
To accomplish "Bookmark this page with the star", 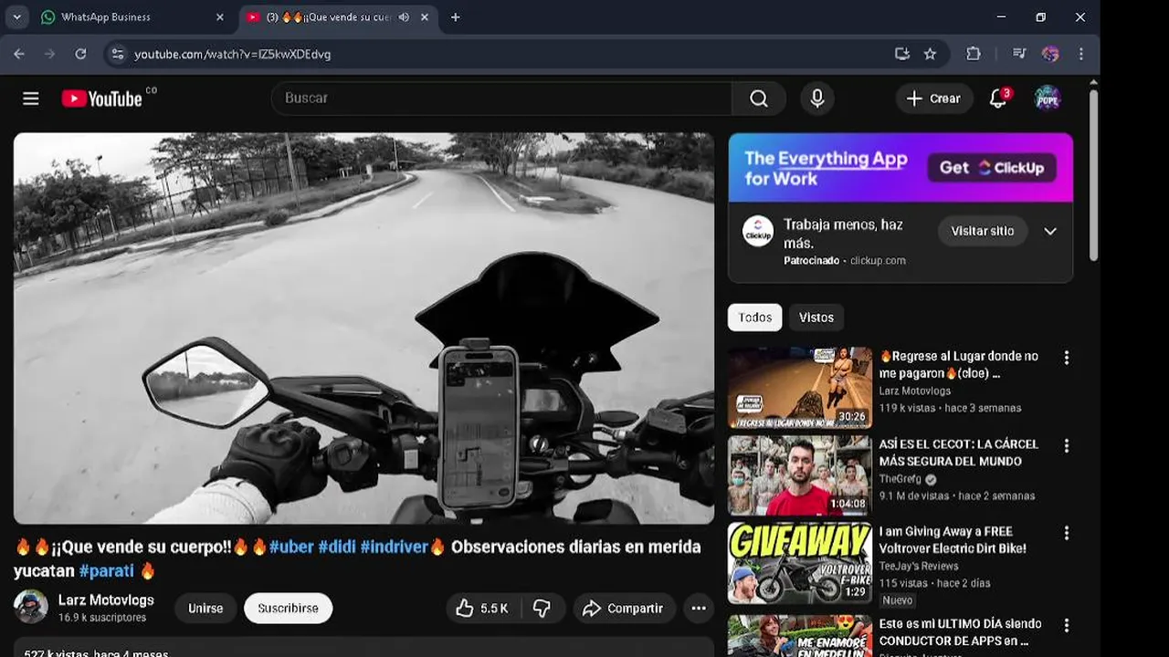I will 930,54.
